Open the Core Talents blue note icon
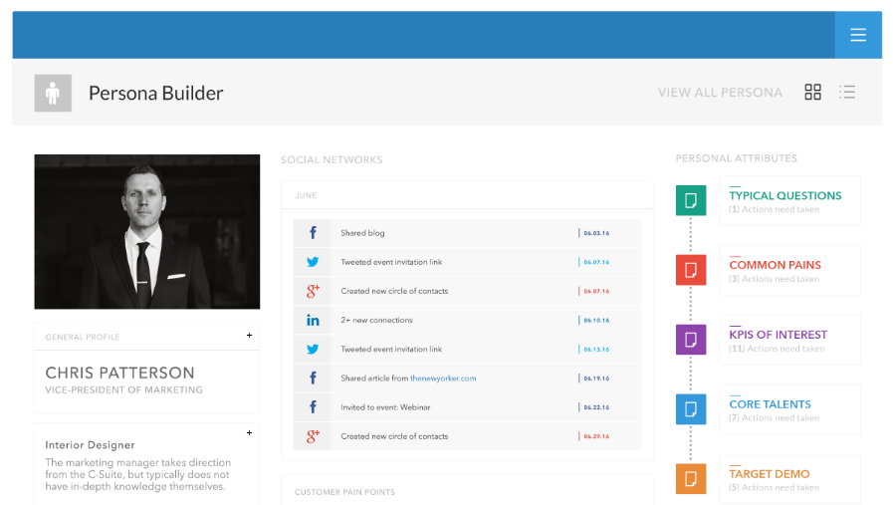Viewport: 893px width, 505px height. (691, 409)
